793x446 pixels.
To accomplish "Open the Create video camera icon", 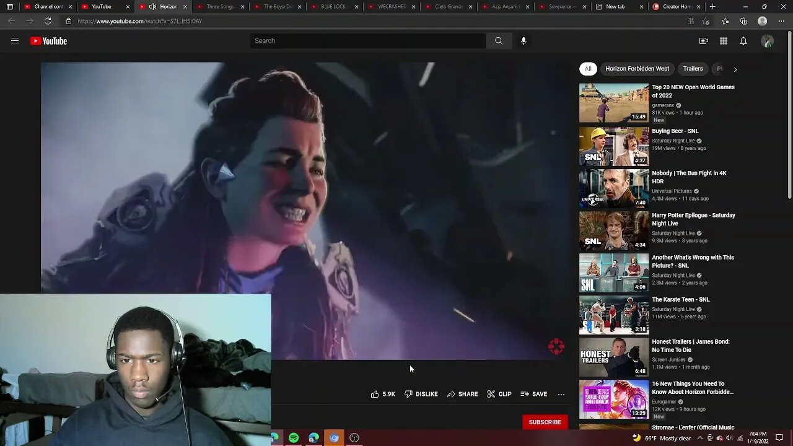I will [x=703, y=41].
